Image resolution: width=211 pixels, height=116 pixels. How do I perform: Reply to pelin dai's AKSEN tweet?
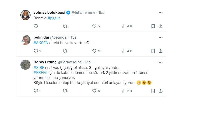(36, 51)
